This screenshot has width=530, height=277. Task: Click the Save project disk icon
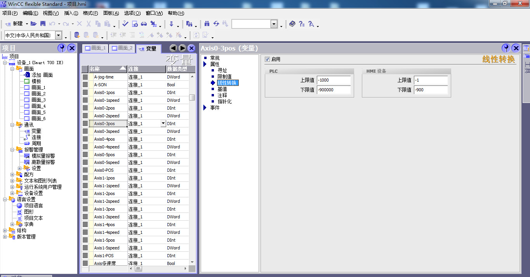click(43, 24)
